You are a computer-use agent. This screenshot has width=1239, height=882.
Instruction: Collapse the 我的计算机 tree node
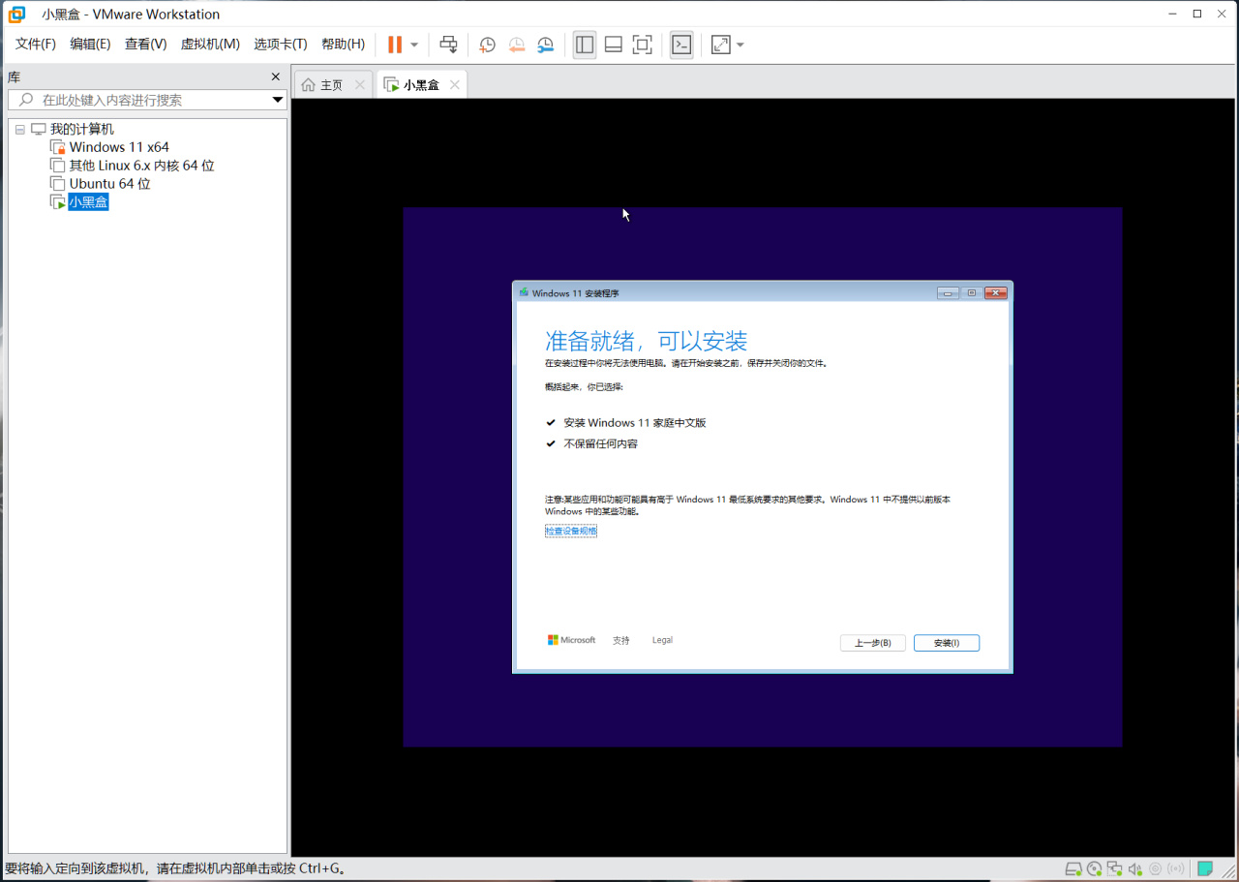(x=20, y=129)
